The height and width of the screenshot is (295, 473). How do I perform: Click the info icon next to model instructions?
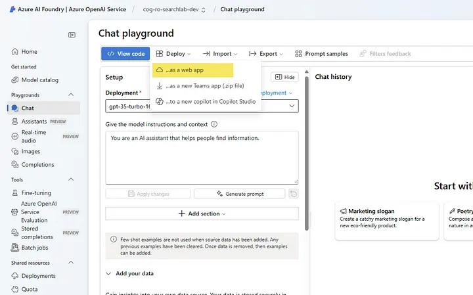214,124
